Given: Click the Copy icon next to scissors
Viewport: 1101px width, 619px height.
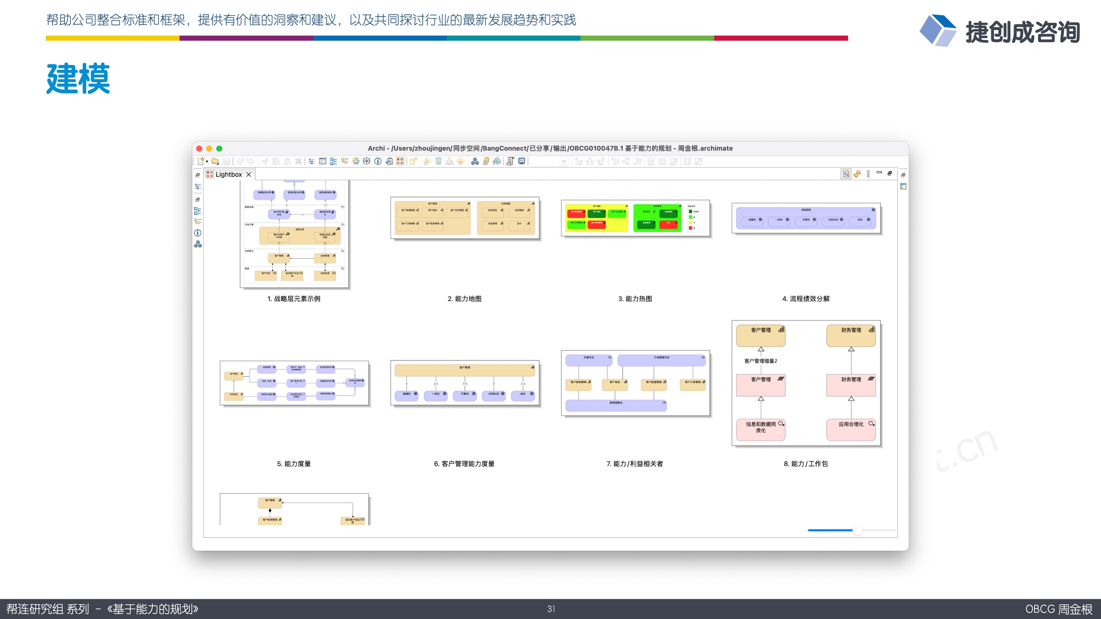Looking at the screenshot, I should tap(276, 161).
